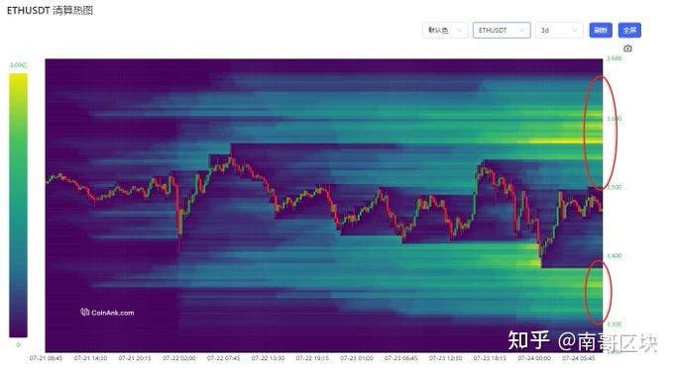Viewport: 674px width, 370px height.
Task: Click the 07-21 14:30 time axis label
Action: pos(90,358)
